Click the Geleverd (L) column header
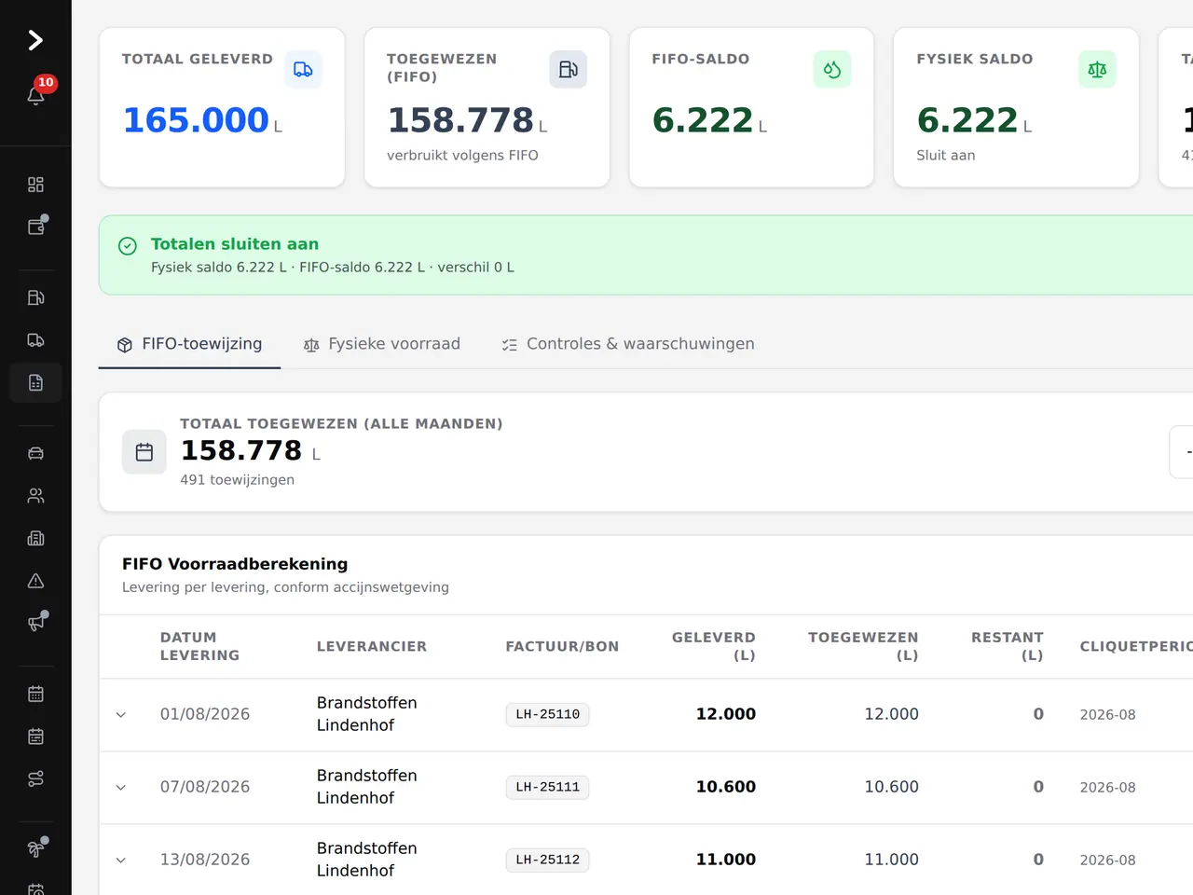The width and height of the screenshot is (1193, 895). (x=714, y=646)
